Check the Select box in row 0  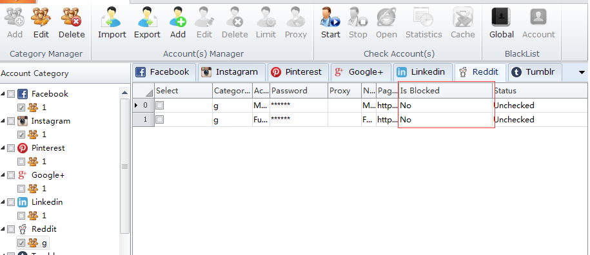160,106
